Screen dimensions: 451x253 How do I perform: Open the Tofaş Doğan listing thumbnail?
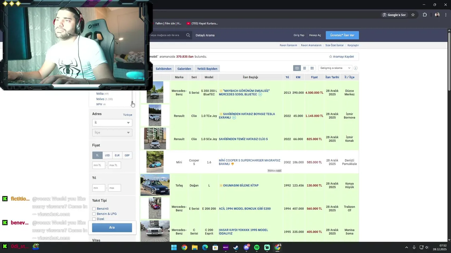click(x=155, y=185)
